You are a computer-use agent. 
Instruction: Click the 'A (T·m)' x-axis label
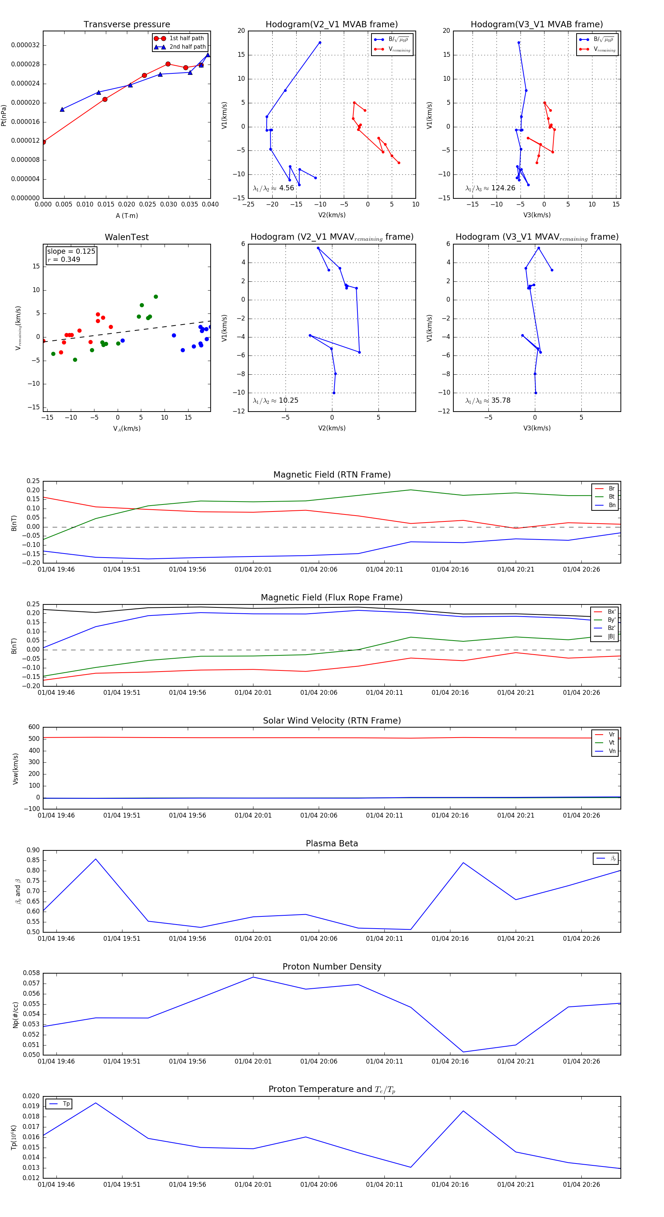point(127,215)
